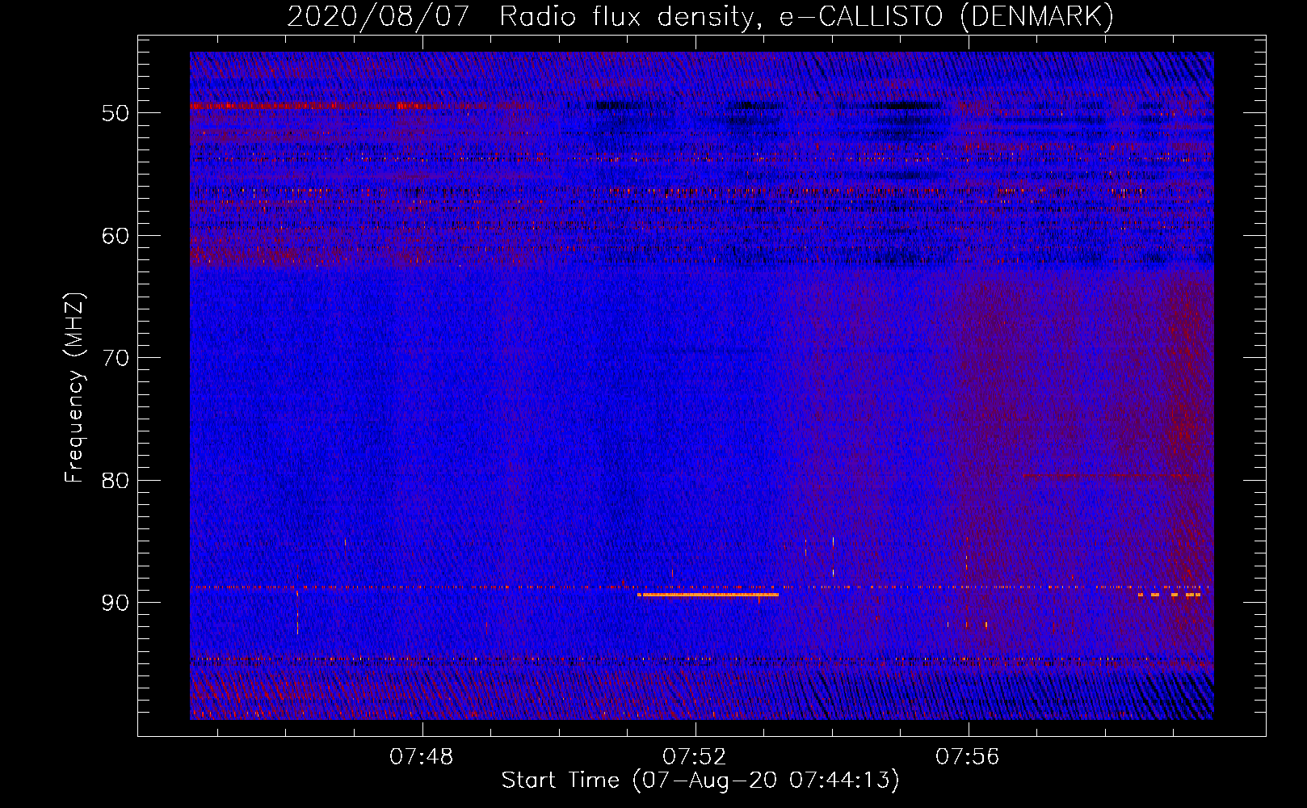This screenshot has width=1307, height=808.
Task: Click the 50 frequency tick label
Action: [x=116, y=113]
